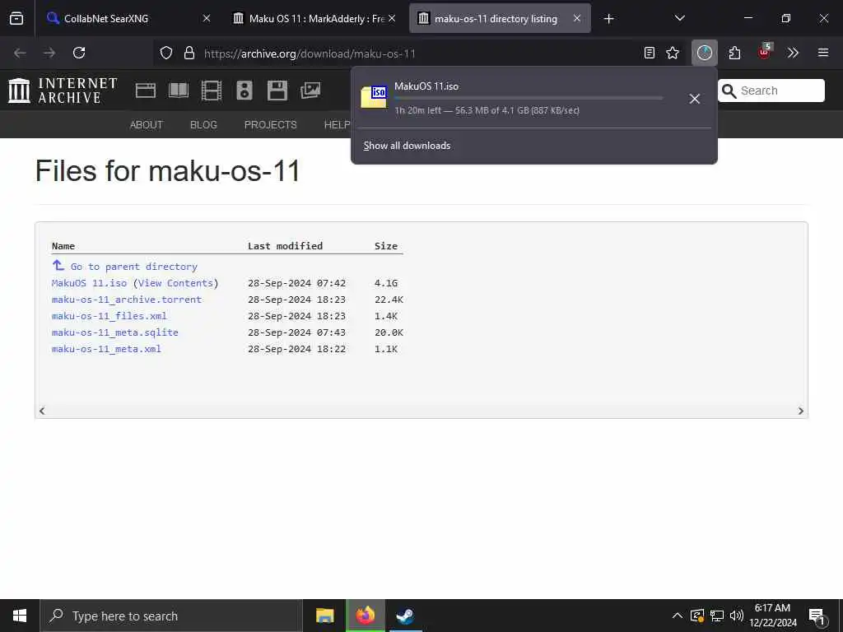This screenshot has width=843, height=632.
Task: Download maku-os-11_archive.torrent
Action: [127, 300]
